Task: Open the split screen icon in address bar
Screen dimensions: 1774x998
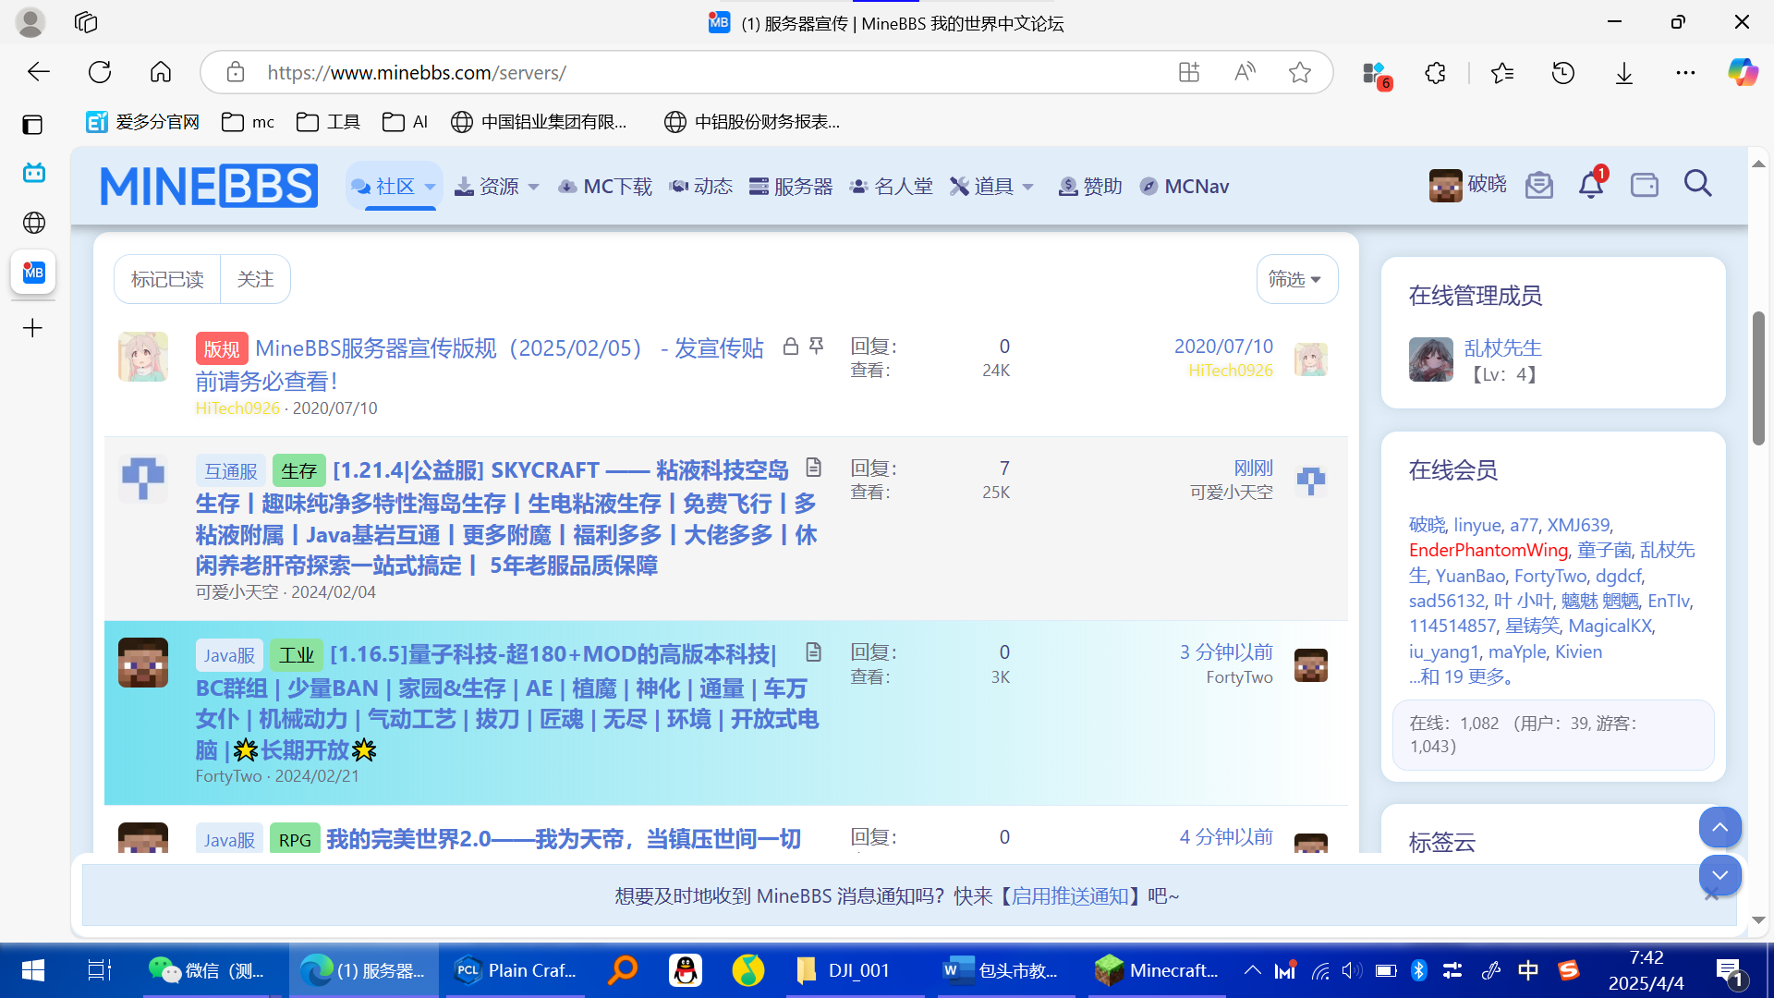Action: point(1189,72)
